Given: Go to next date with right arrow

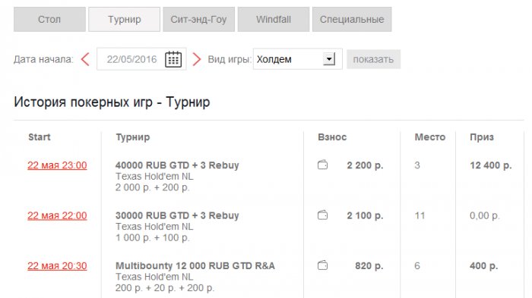Looking at the screenshot, I should pos(197,59).
